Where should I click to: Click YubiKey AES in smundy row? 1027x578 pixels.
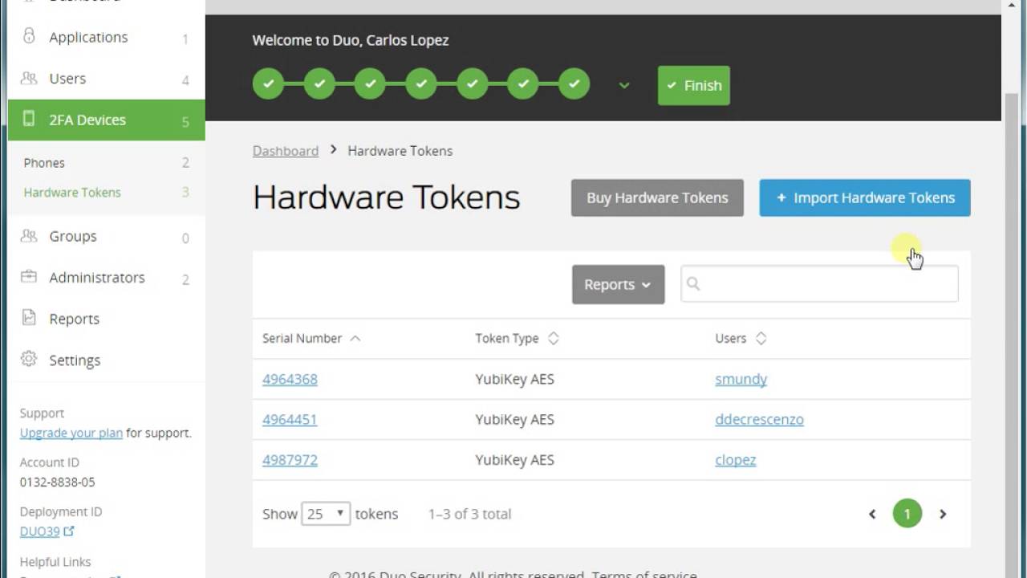pos(514,379)
